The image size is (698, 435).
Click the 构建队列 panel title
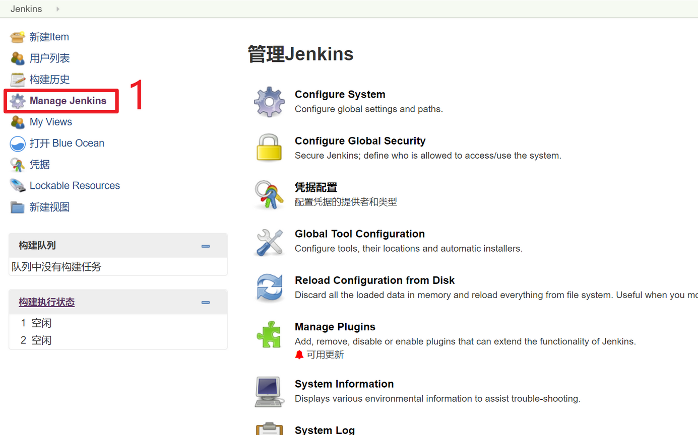37,246
